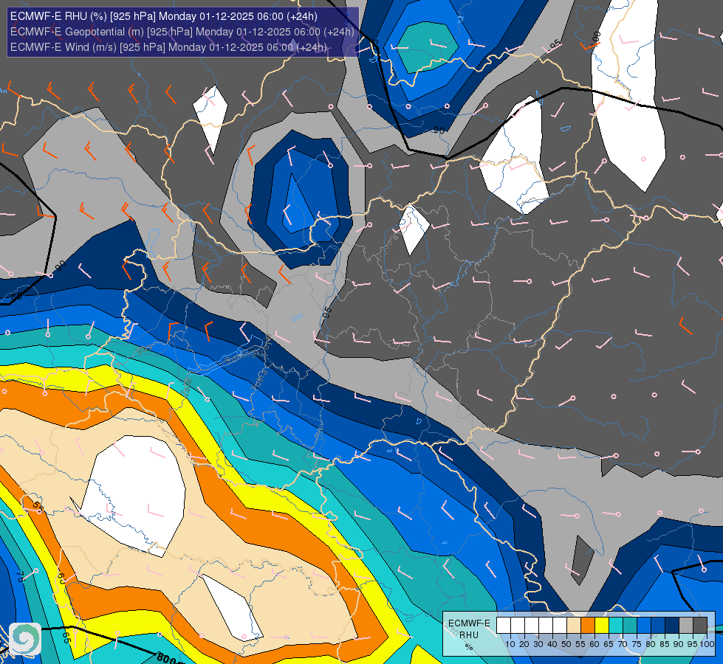Pick the dark gray 95-100% swatch
723x664 pixels.
coord(700,626)
